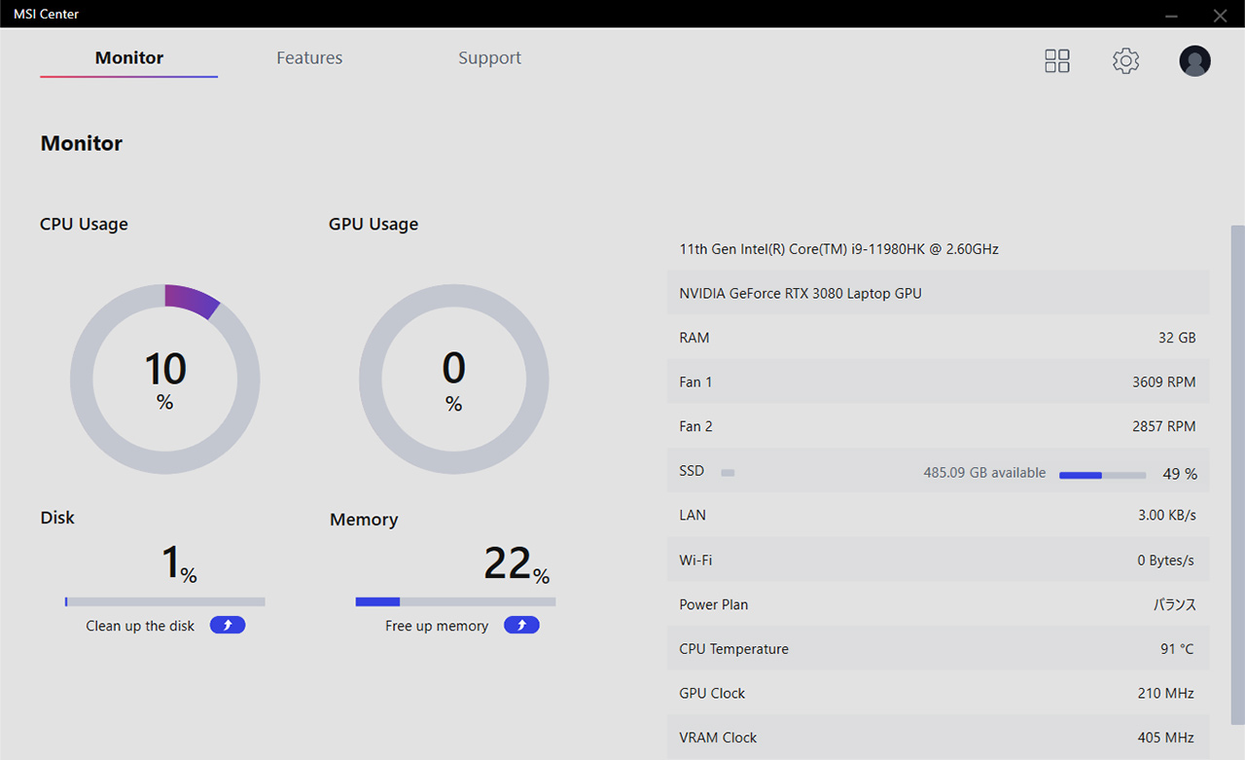
Task: Click the small SSD drive indicator icon
Action: [728, 473]
